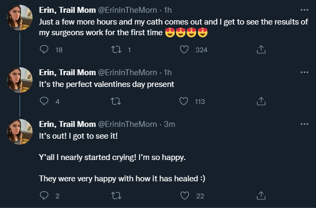Screen dimensions: 316x208
Task: Share the valentines day present tweet
Action: tap(261, 101)
